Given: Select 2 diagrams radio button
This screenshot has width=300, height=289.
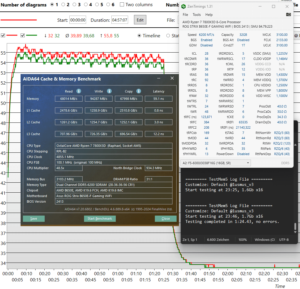Looking at the screenshot, I should [x=63, y=5].
